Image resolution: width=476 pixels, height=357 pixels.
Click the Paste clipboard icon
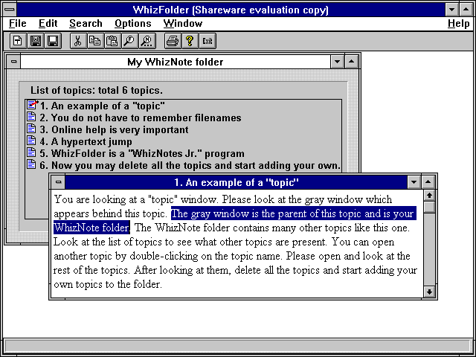point(112,41)
